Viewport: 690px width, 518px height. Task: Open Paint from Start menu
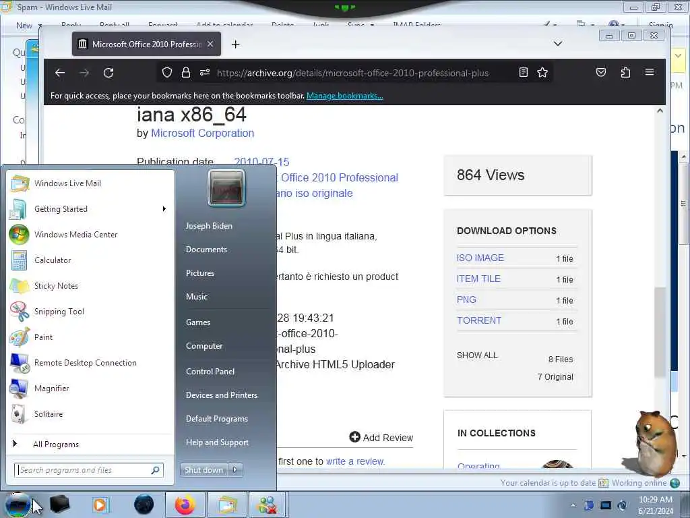point(90,337)
